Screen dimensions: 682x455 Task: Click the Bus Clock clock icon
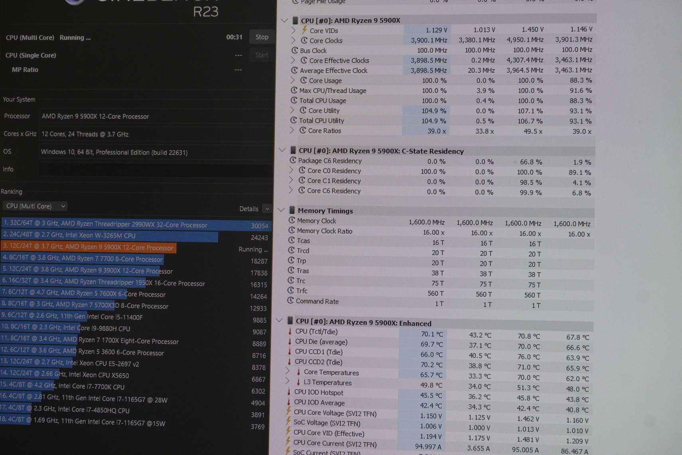click(x=295, y=50)
